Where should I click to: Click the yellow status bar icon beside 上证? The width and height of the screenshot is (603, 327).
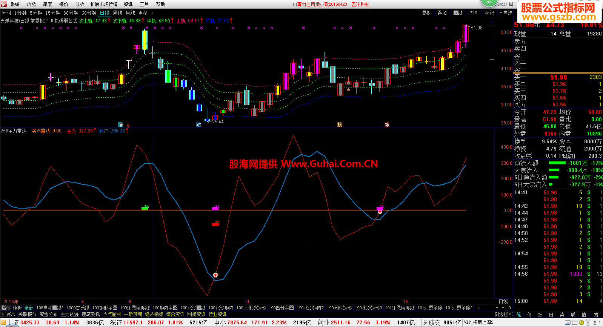click(4, 323)
